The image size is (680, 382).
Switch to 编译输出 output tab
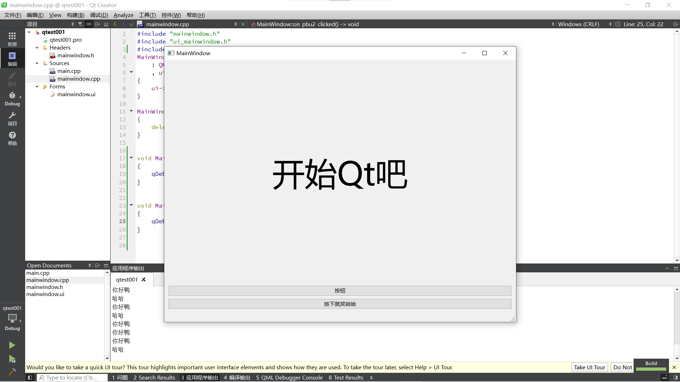[237, 377]
